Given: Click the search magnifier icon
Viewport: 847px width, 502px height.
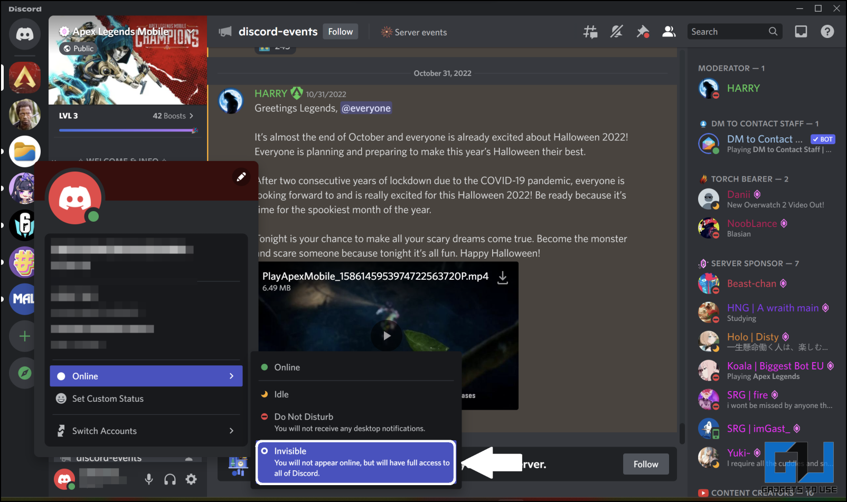Looking at the screenshot, I should pyautogui.click(x=773, y=32).
